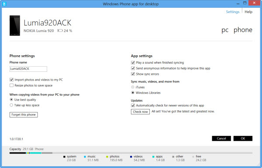Click the free color legend swatch
Viewport: 262px width, 168px height.
[193, 157]
